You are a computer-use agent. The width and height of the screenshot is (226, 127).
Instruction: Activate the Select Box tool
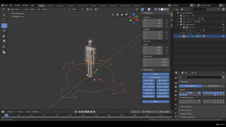(4, 15)
